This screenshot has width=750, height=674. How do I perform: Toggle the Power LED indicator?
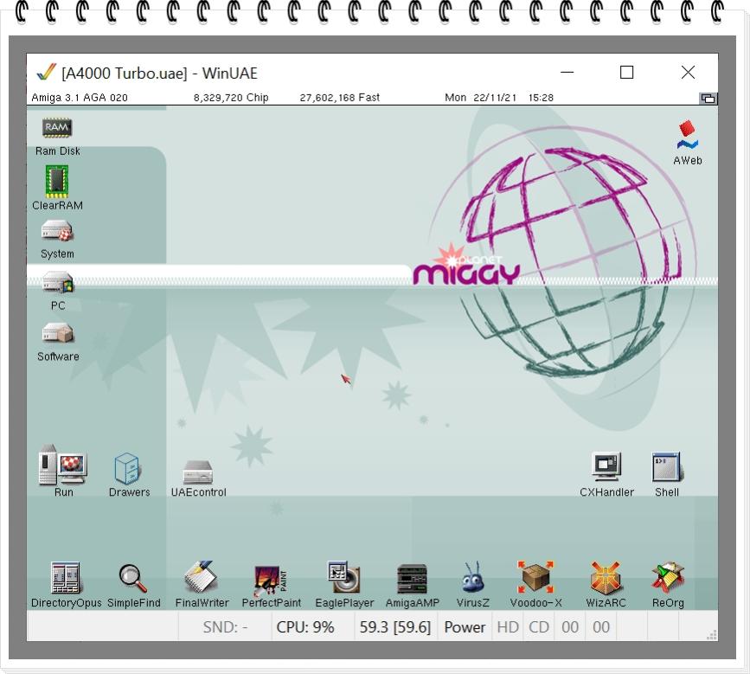tap(465, 626)
